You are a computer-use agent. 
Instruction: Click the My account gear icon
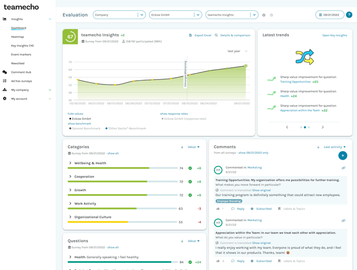(5, 98)
